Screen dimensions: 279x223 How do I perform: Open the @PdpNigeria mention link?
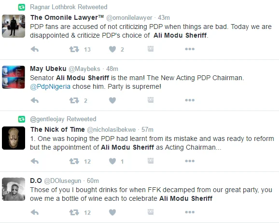[50, 87]
